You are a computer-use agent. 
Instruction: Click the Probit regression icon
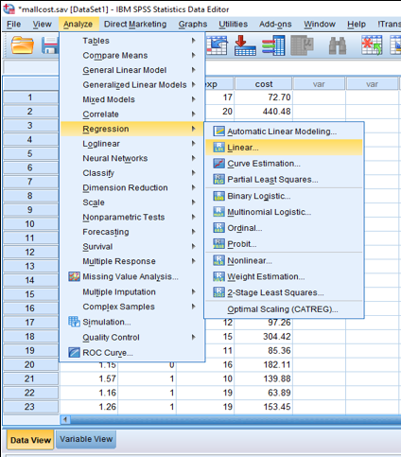[218, 244]
